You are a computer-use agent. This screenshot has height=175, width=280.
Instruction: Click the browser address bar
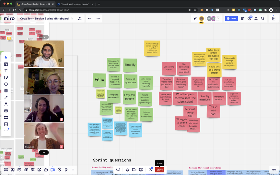[x=107, y=10]
